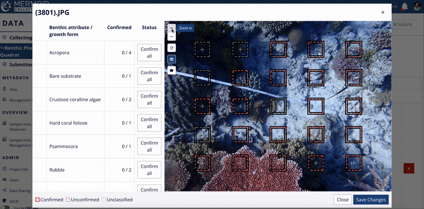Toggle the label tag icon on image toolbar
The width and height of the screenshot is (424, 209).
(x=171, y=71)
